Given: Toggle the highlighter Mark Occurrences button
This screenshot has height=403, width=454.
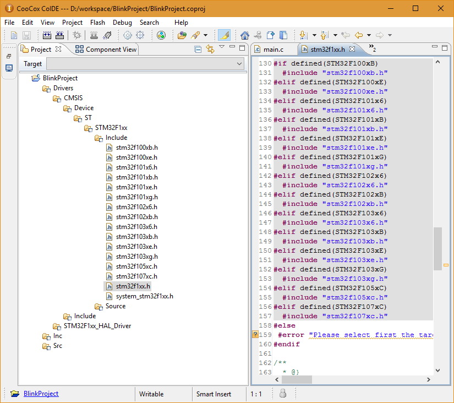Looking at the screenshot, I should pos(224,35).
